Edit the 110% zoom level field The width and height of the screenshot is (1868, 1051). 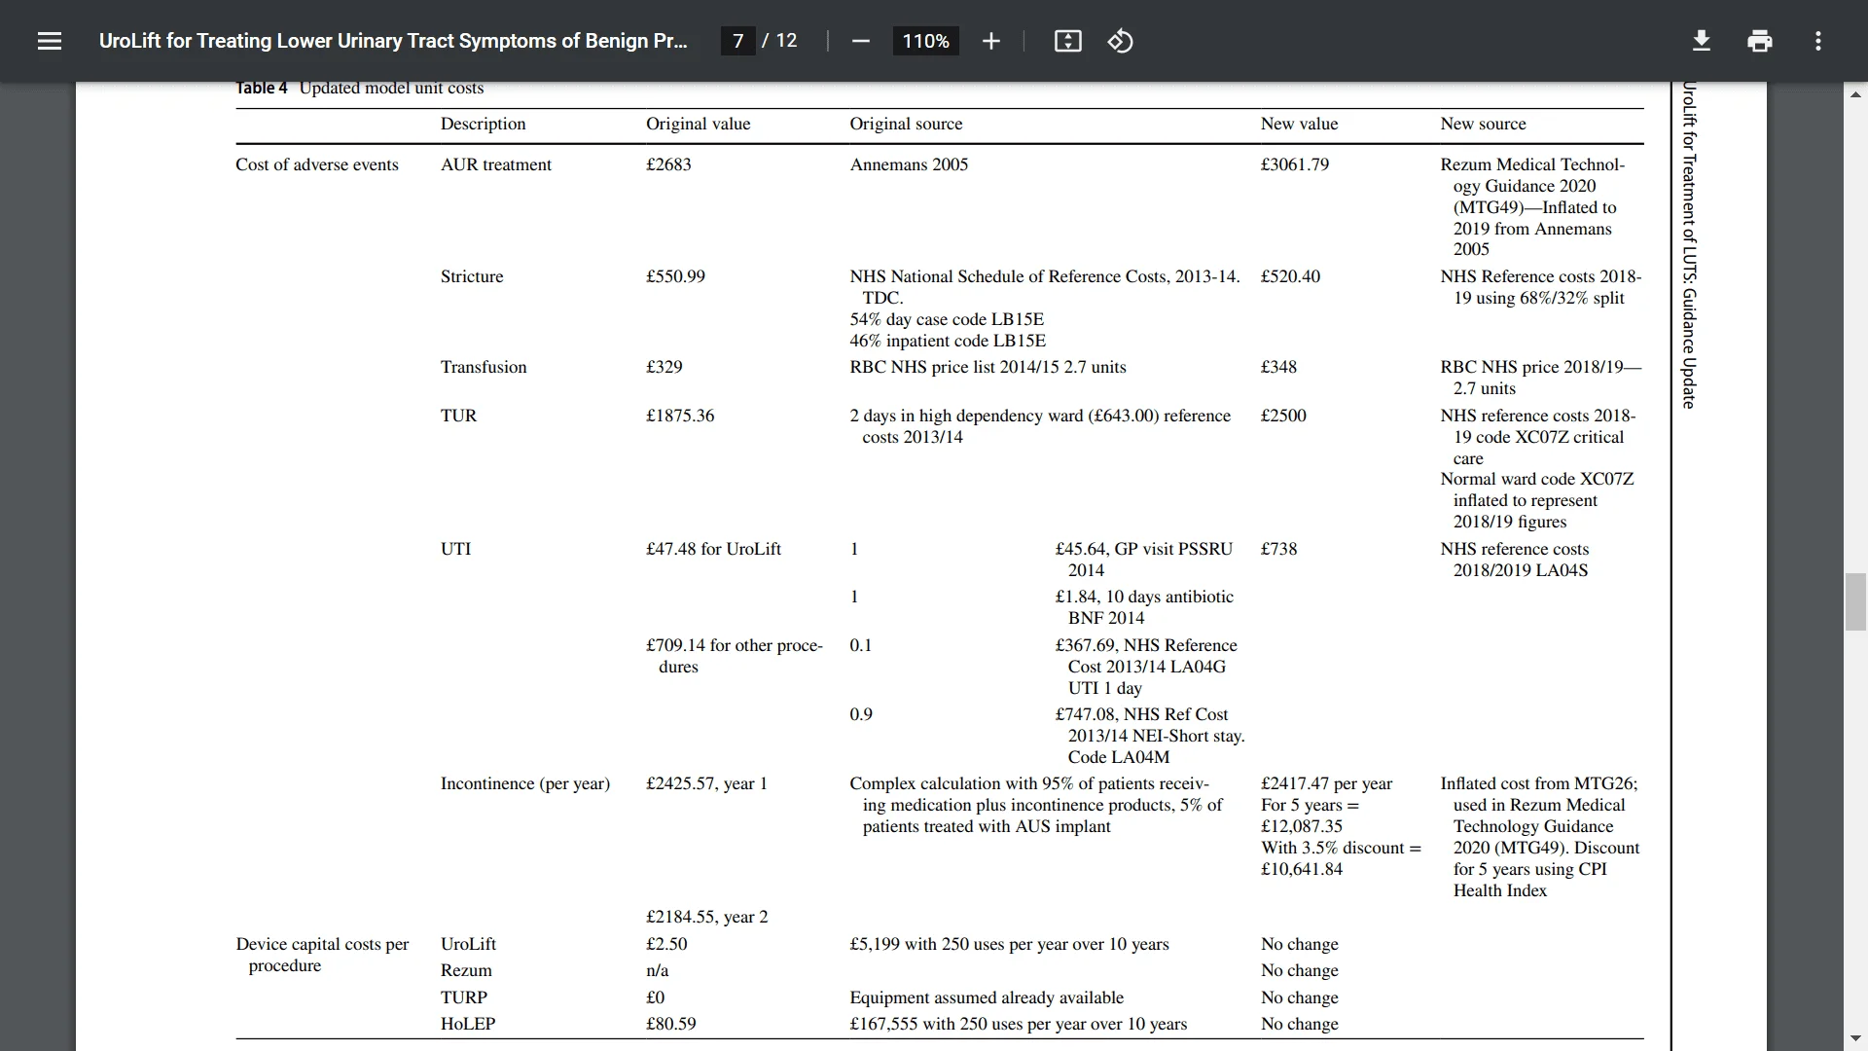925,41
